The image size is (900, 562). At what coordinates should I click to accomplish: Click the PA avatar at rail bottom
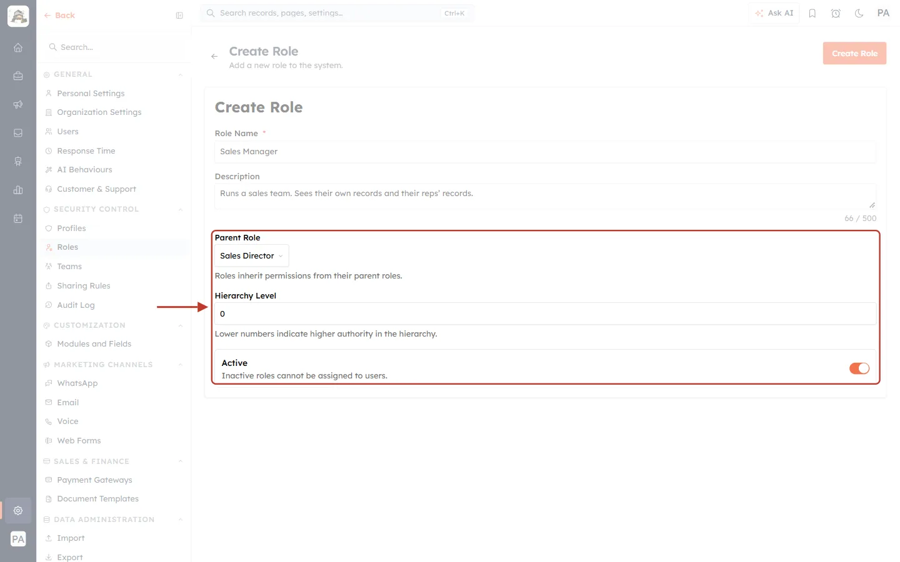[18, 539]
